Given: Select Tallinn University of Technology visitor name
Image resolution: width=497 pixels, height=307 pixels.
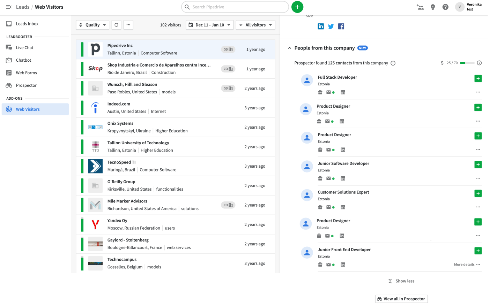Looking at the screenshot, I should point(138,143).
